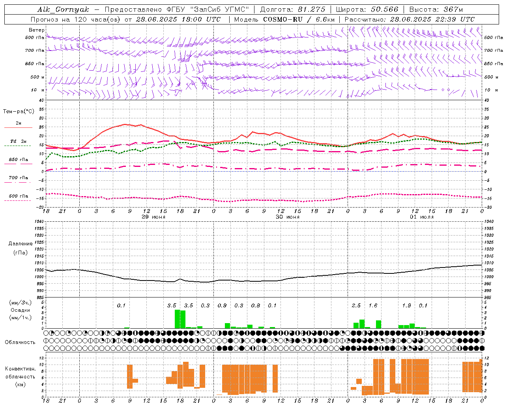
Task: Click the '29 июня' date label
Action: tap(153, 217)
